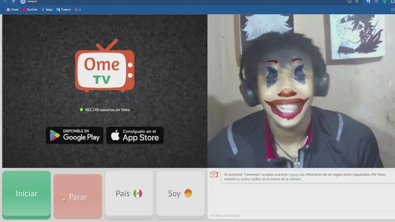Open the 'e' bookmark

point(78,10)
